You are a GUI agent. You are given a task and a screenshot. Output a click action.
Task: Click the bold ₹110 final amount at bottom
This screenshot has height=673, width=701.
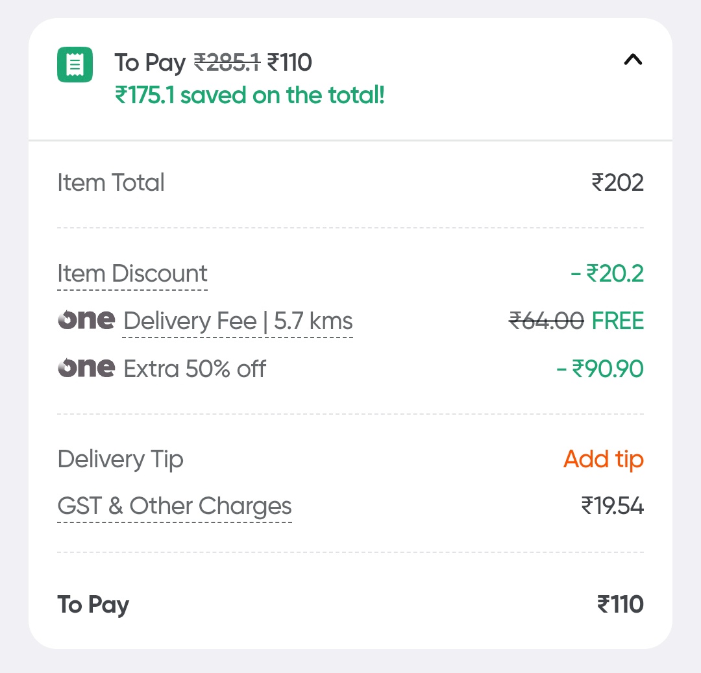(x=620, y=604)
